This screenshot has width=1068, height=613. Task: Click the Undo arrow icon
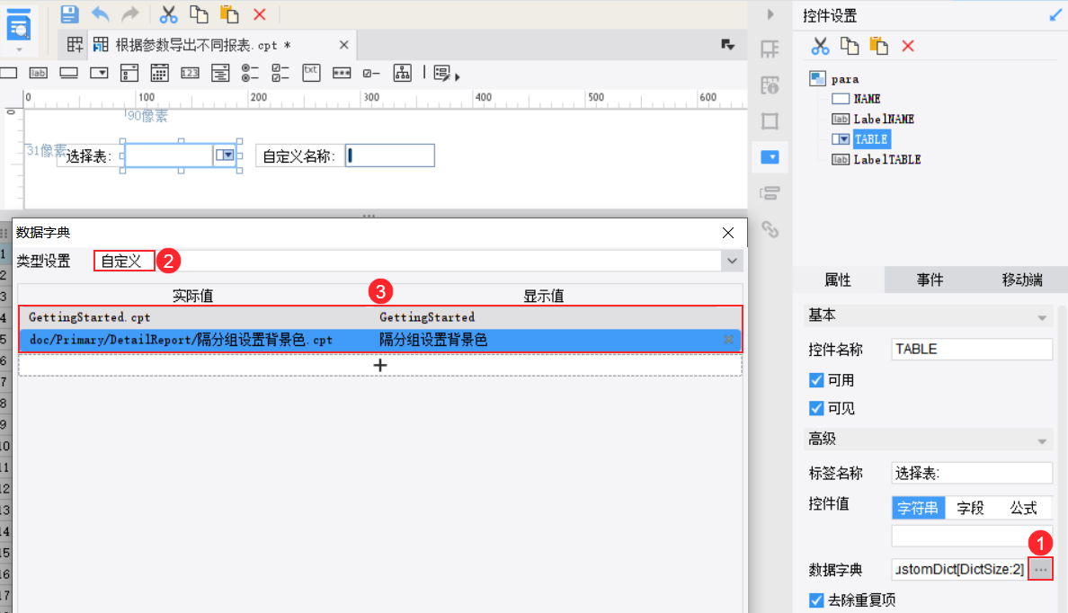pos(100,13)
